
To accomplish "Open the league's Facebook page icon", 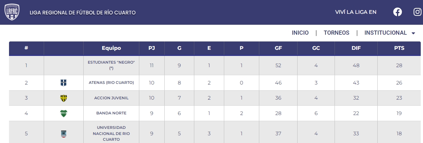I will (x=398, y=12).
